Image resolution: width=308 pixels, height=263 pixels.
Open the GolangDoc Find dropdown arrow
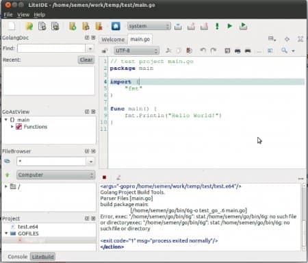click(x=90, y=49)
